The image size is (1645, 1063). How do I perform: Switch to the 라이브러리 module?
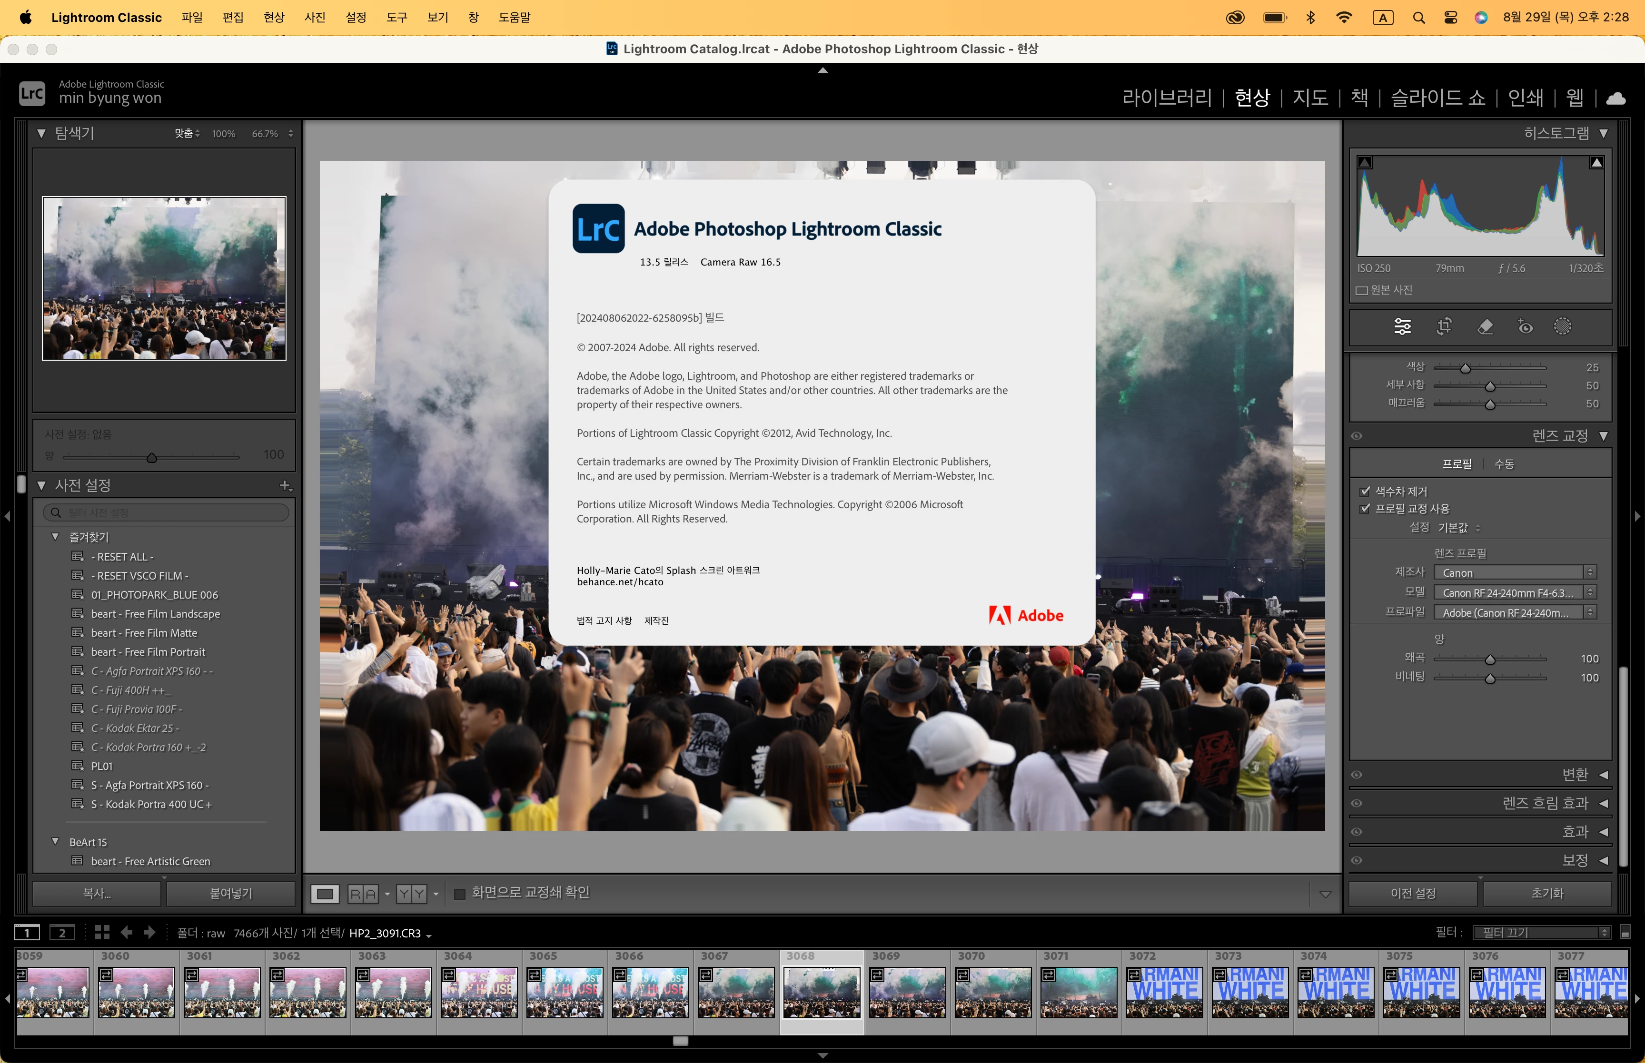pos(1166,98)
